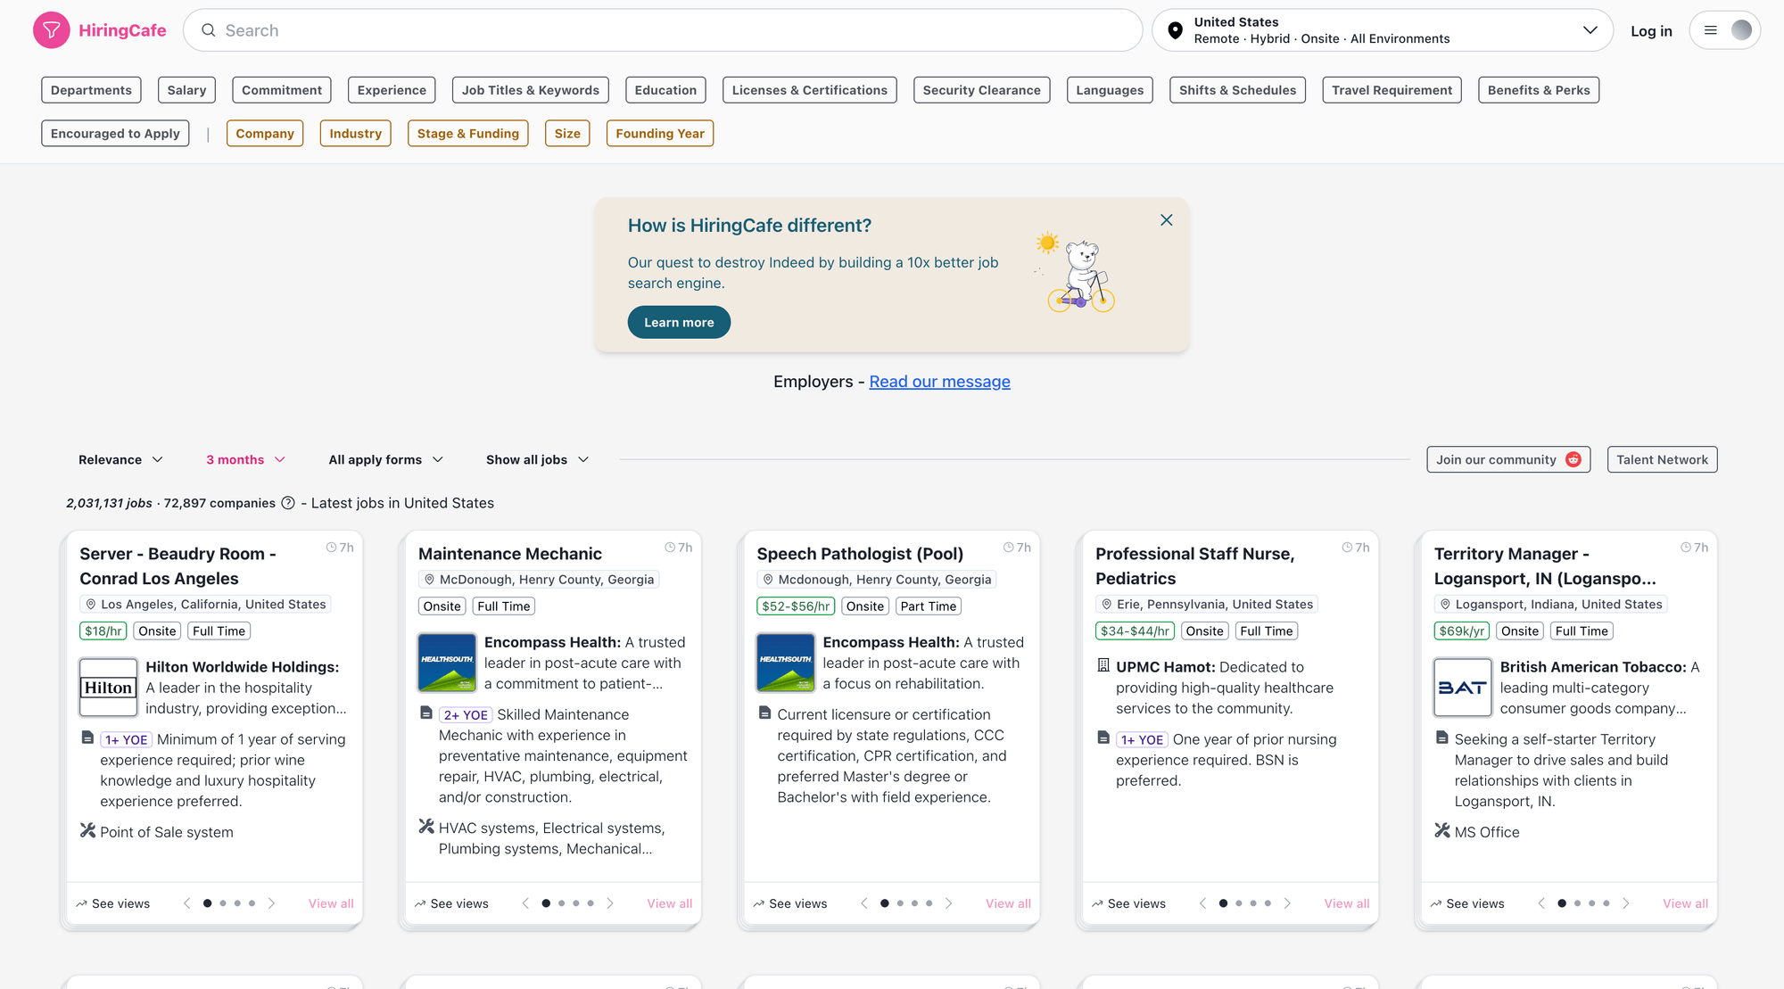Click the Hilton company logo on Server job card
The width and height of the screenshot is (1784, 989).
click(107, 688)
